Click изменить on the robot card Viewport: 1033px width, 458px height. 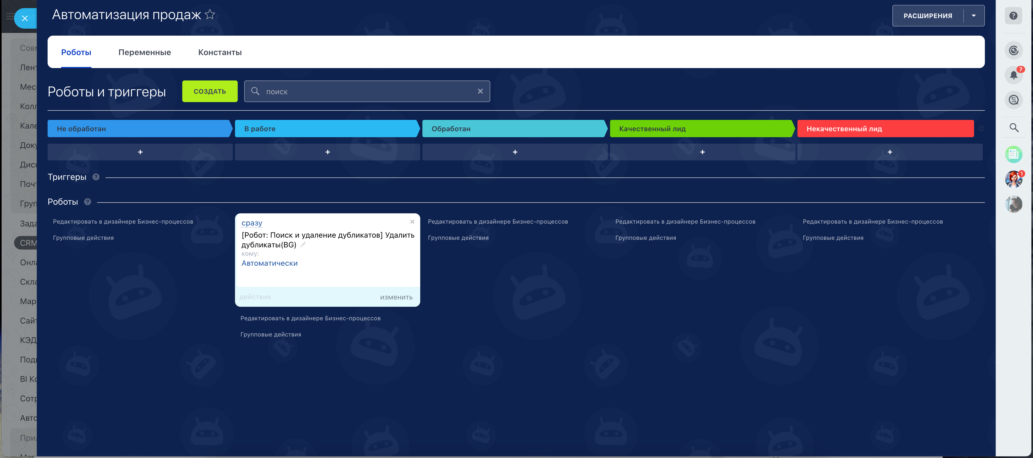(396, 297)
